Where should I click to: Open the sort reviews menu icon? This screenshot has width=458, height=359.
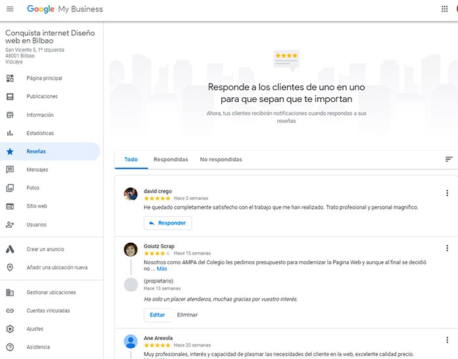[x=449, y=159]
